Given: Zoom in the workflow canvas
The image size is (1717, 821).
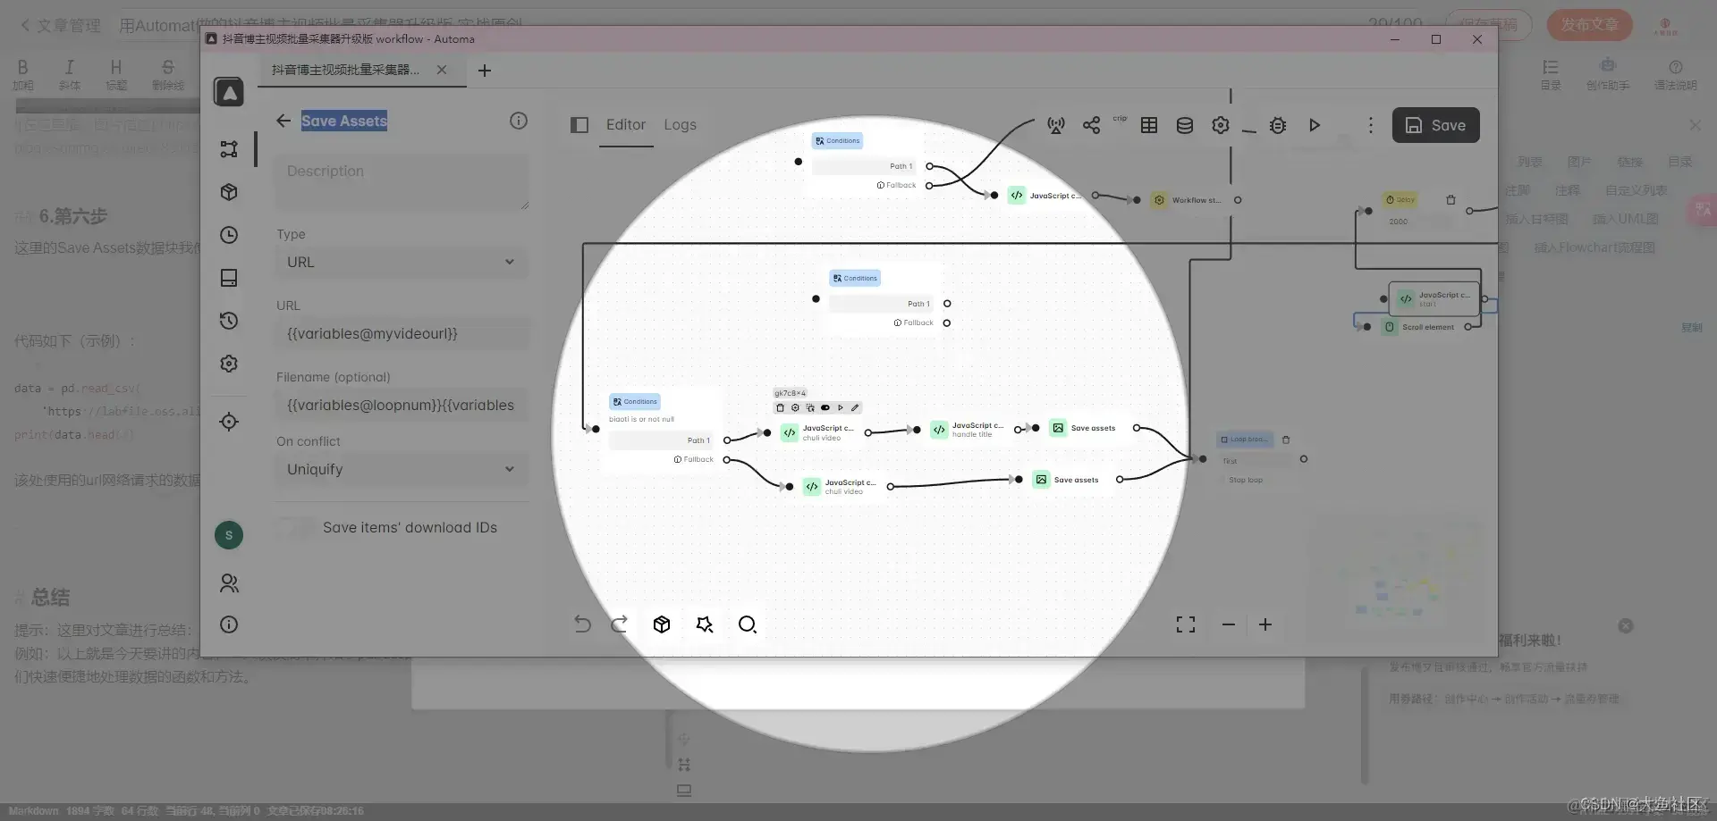Looking at the screenshot, I should click(1265, 624).
